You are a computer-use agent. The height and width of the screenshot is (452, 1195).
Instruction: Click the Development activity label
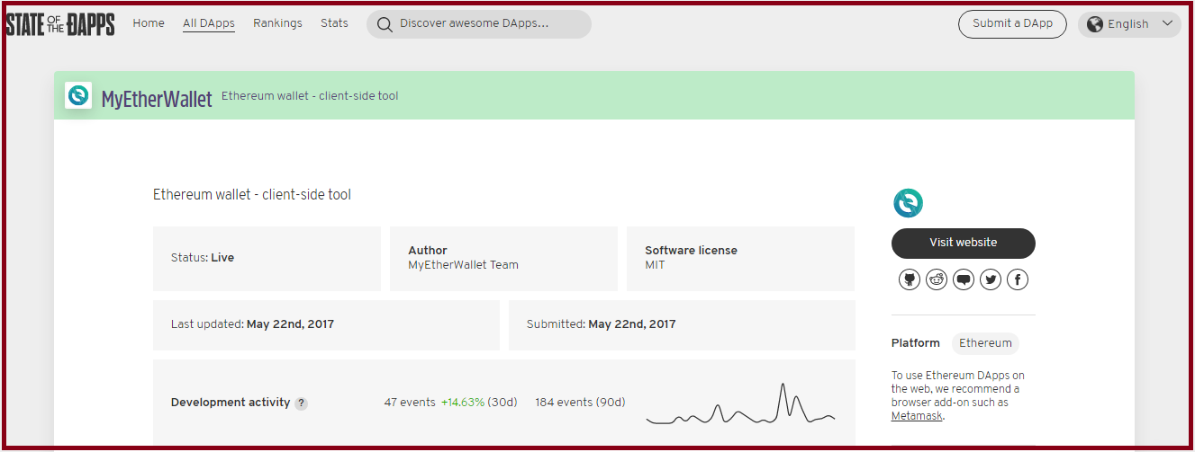tap(231, 403)
